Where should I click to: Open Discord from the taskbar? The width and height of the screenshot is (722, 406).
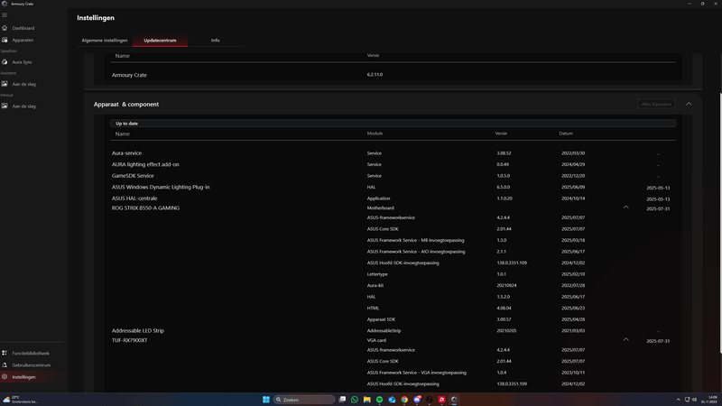pos(417,400)
